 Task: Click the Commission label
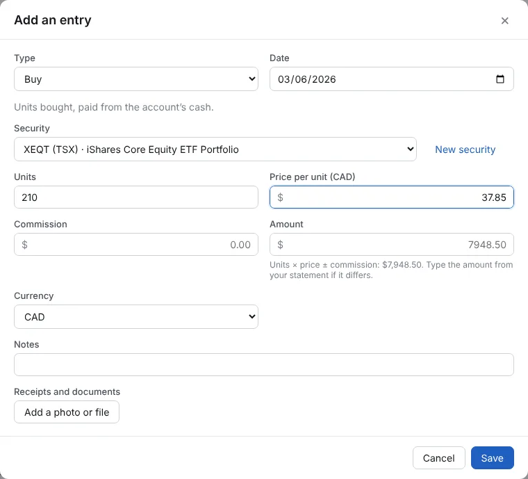tap(40, 224)
